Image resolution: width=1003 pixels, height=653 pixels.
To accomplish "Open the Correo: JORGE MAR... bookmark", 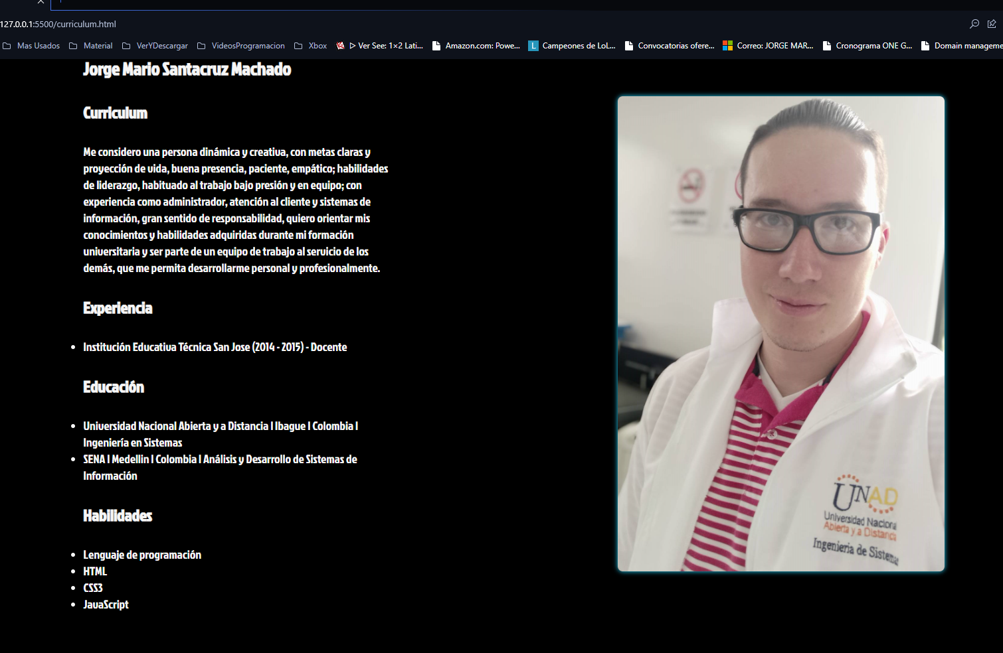I will [768, 46].
